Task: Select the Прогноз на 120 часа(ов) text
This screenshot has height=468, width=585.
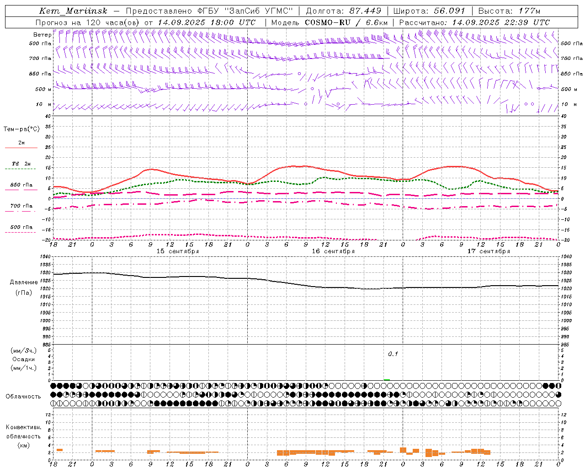Action: [88, 22]
